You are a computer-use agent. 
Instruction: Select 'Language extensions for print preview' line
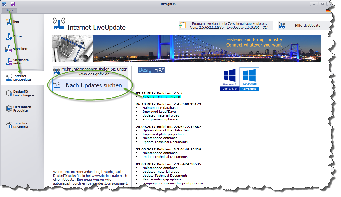173,183
